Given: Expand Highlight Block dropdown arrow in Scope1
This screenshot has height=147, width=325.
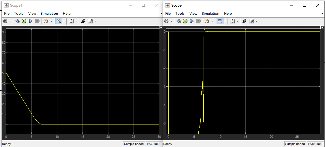Looking at the screenshot, I should 51,21.
